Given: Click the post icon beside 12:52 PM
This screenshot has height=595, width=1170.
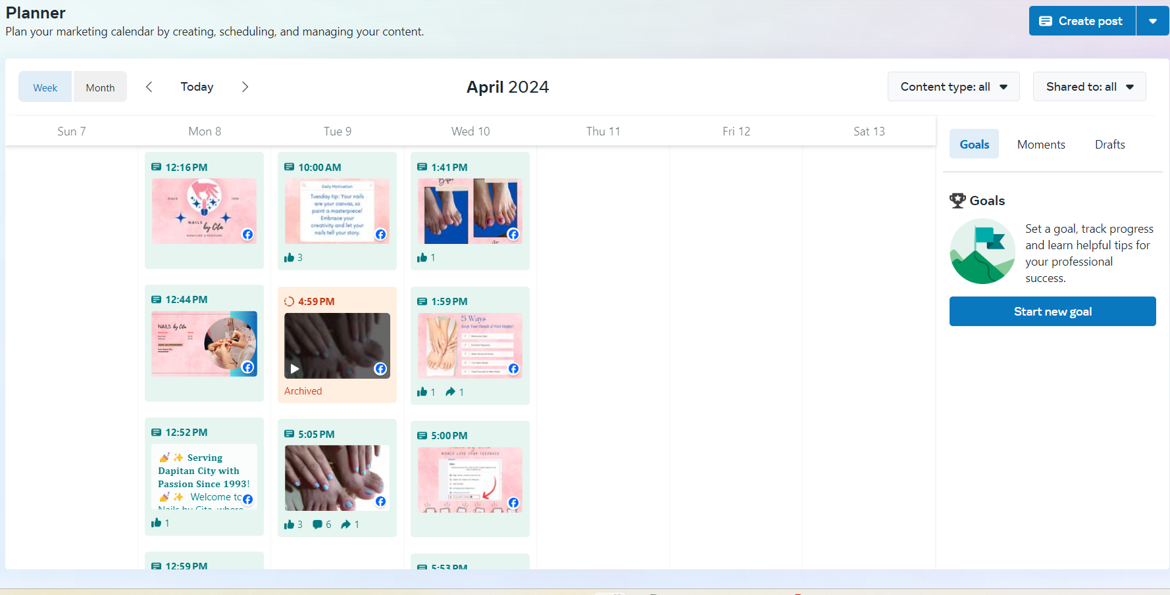Looking at the screenshot, I should coord(157,432).
